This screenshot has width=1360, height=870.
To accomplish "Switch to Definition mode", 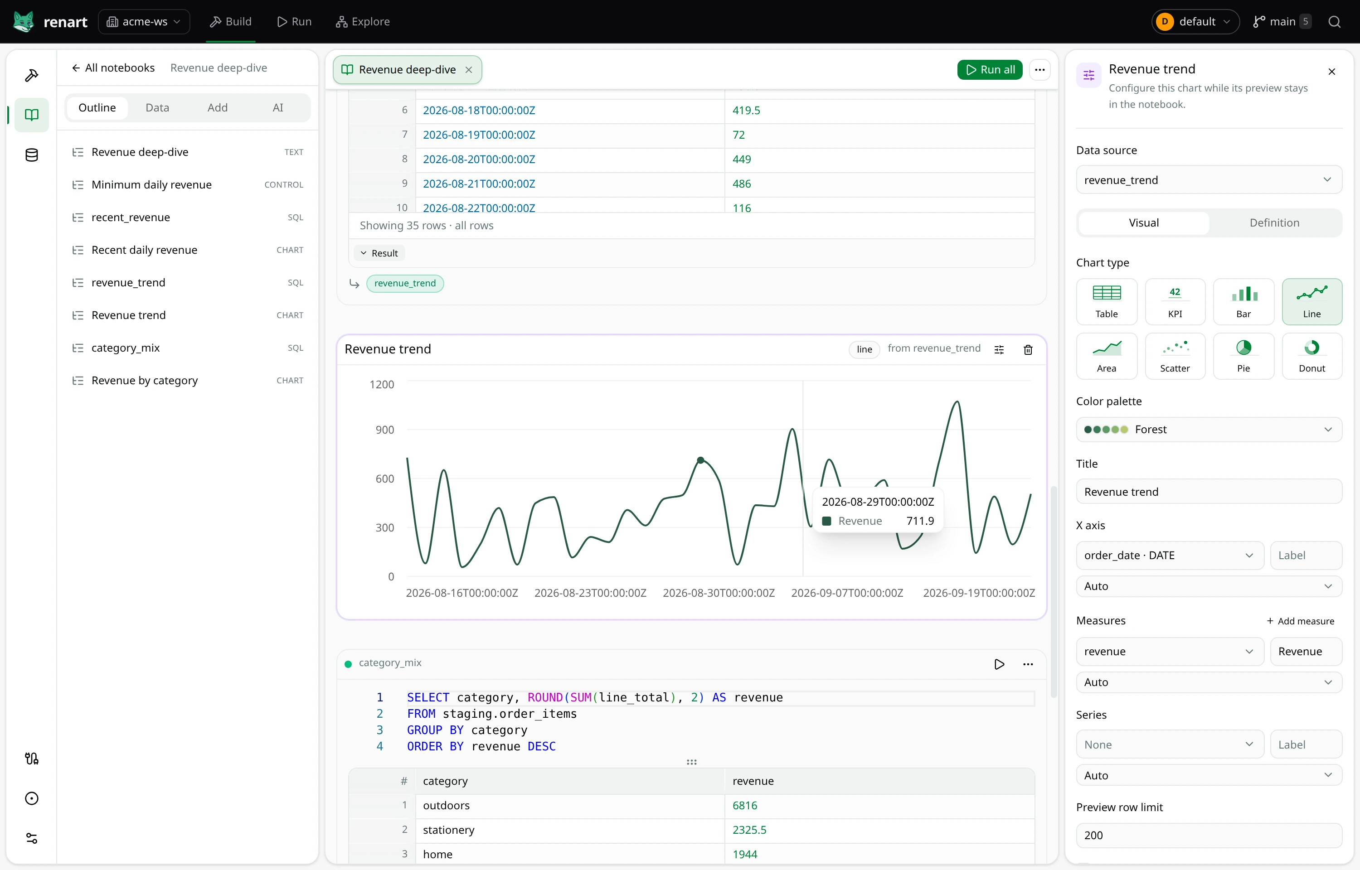I will click(x=1274, y=222).
